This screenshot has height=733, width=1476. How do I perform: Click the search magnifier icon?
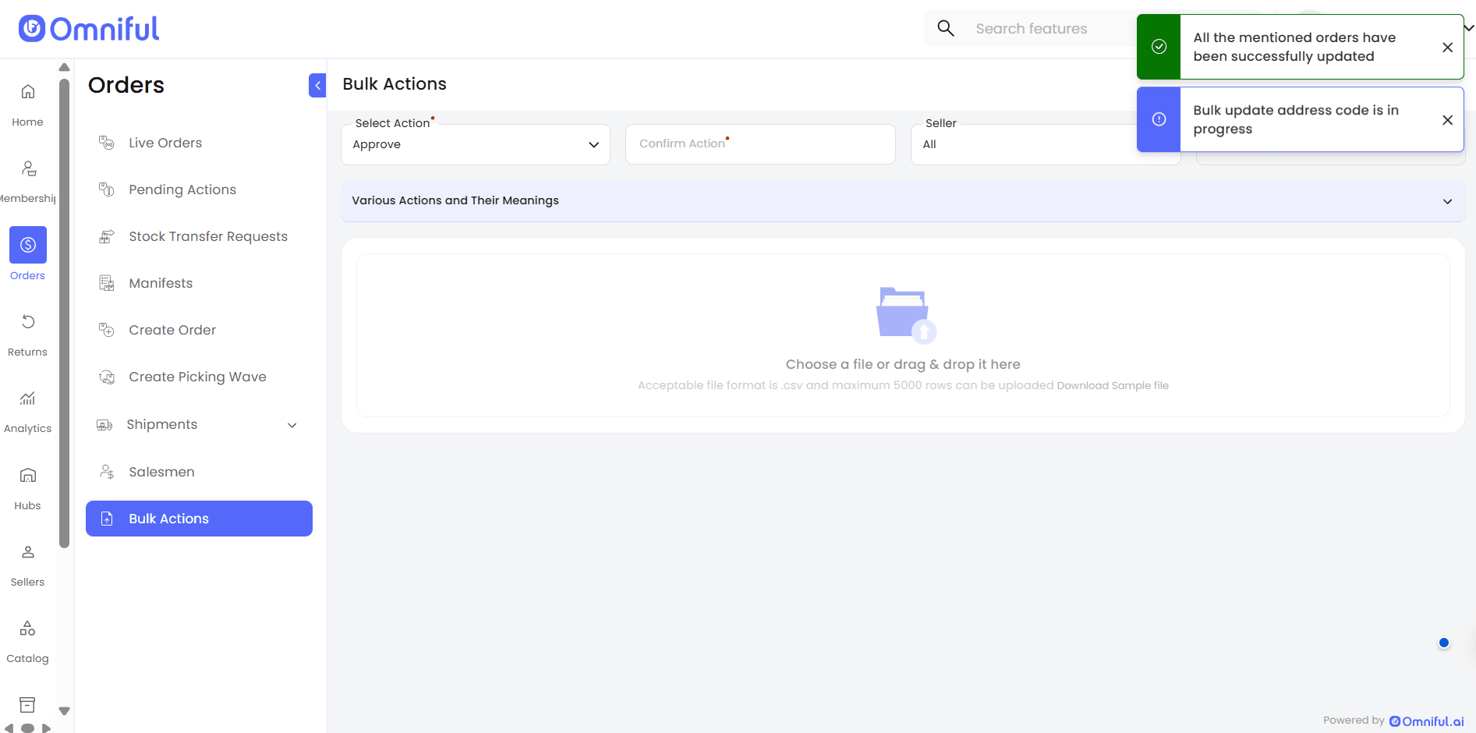[946, 29]
